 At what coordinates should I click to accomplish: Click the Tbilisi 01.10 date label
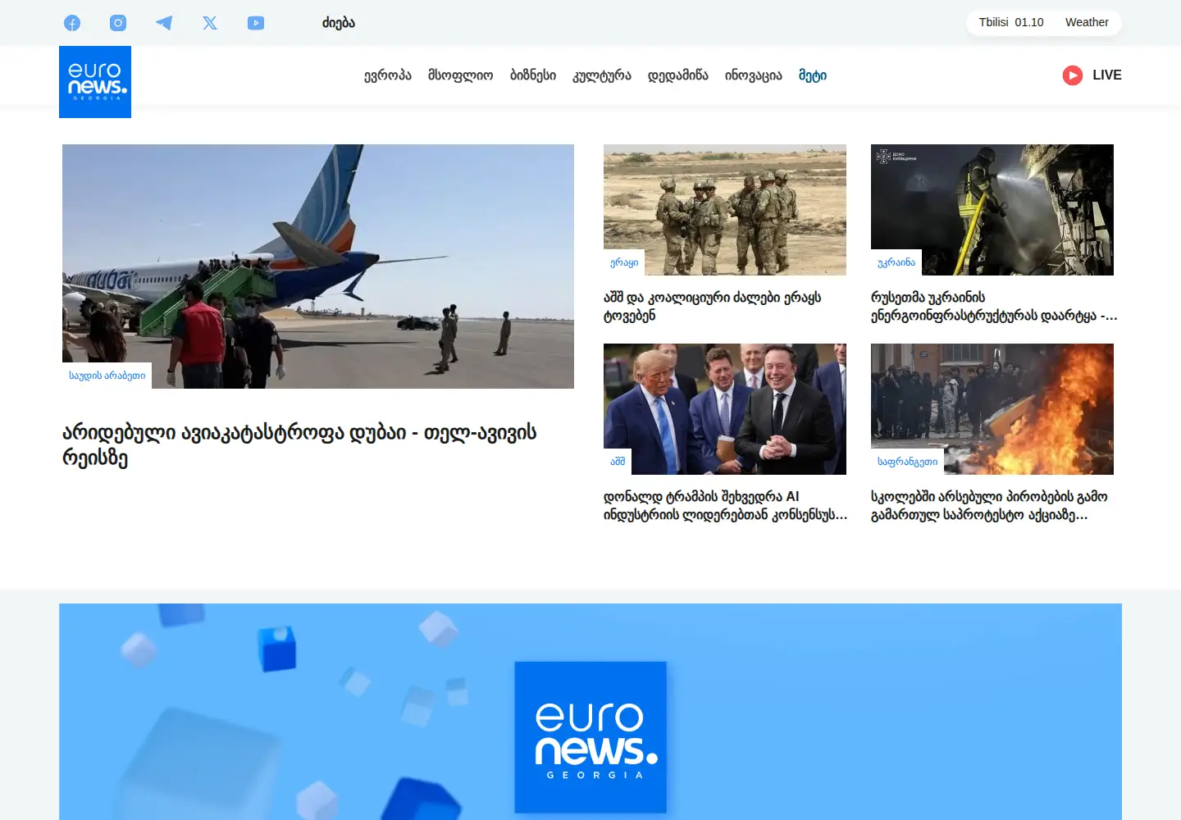click(x=1011, y=22)
